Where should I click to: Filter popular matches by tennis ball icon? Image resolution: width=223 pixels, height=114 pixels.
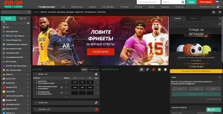click(x=159, y=70)
